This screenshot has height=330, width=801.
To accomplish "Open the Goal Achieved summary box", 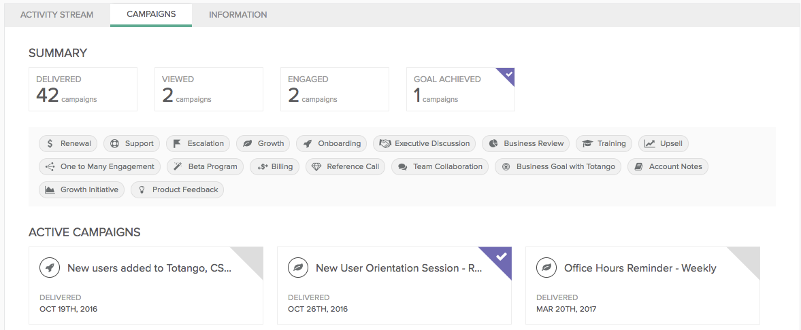I will (x=461, y=89).
